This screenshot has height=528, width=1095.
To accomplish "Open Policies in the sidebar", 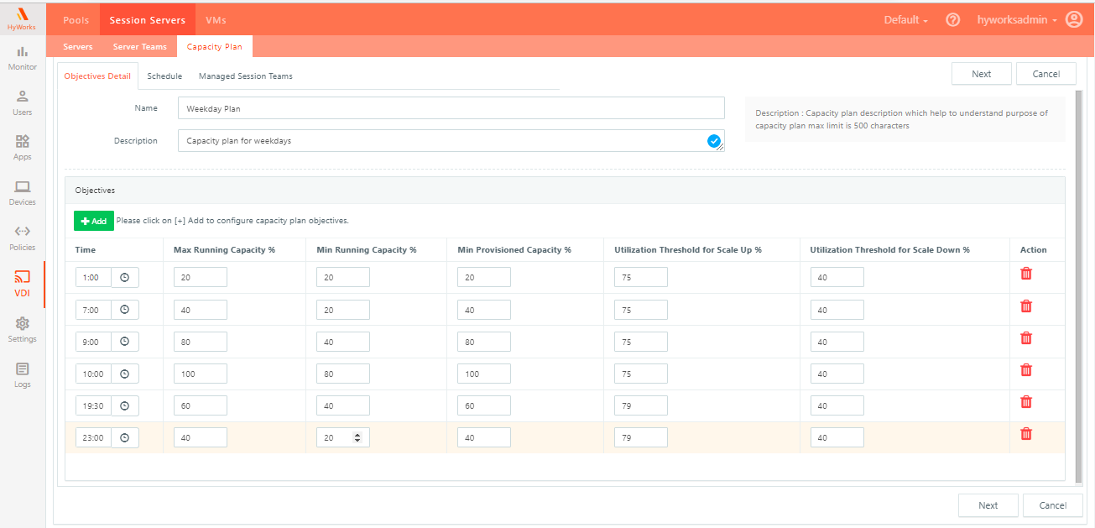I will (23, 238).
